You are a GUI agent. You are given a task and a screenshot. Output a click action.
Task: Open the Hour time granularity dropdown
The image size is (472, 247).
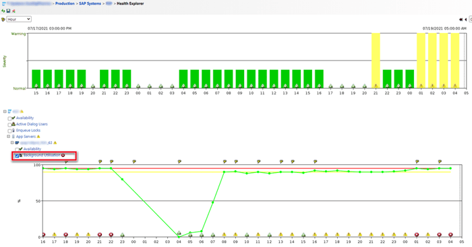19,20
